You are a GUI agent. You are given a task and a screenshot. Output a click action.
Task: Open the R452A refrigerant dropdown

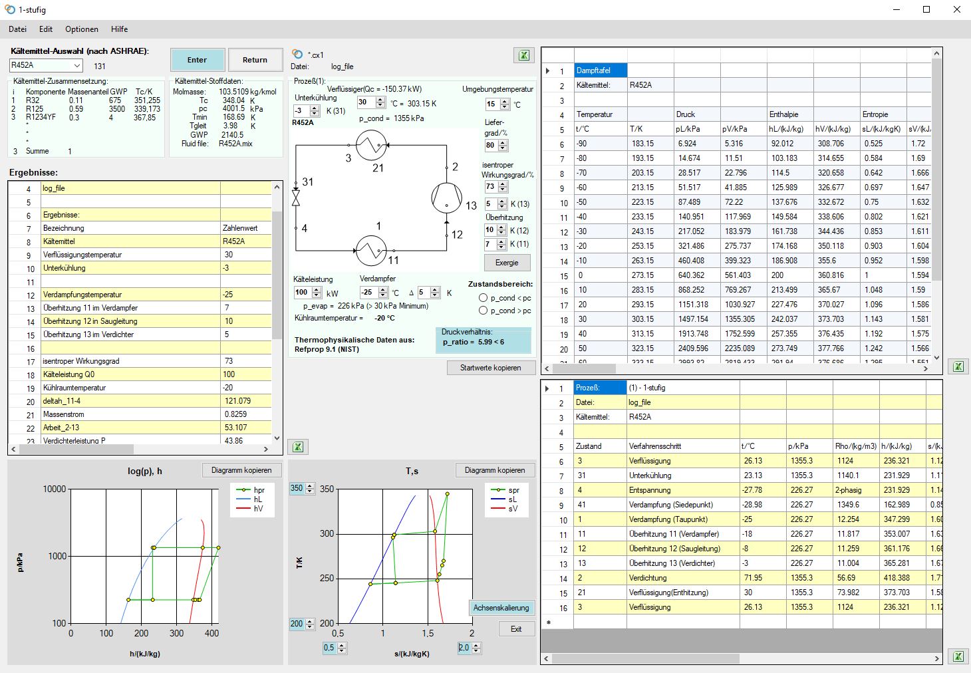77,65
